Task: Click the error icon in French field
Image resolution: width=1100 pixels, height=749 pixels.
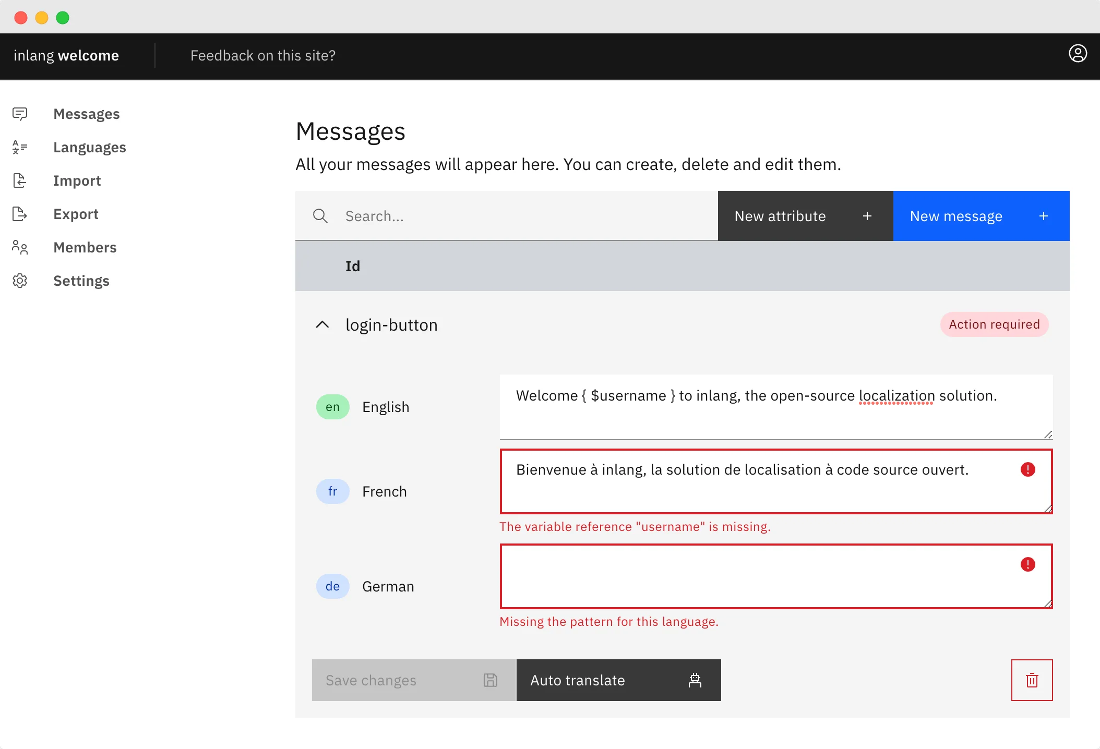Action: click(1027, 469)
